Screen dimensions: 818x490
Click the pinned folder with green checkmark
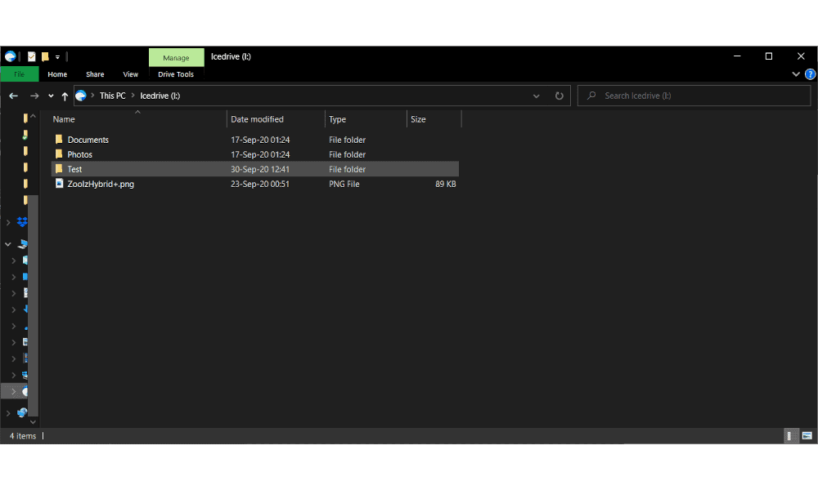(x=25, y=135)
